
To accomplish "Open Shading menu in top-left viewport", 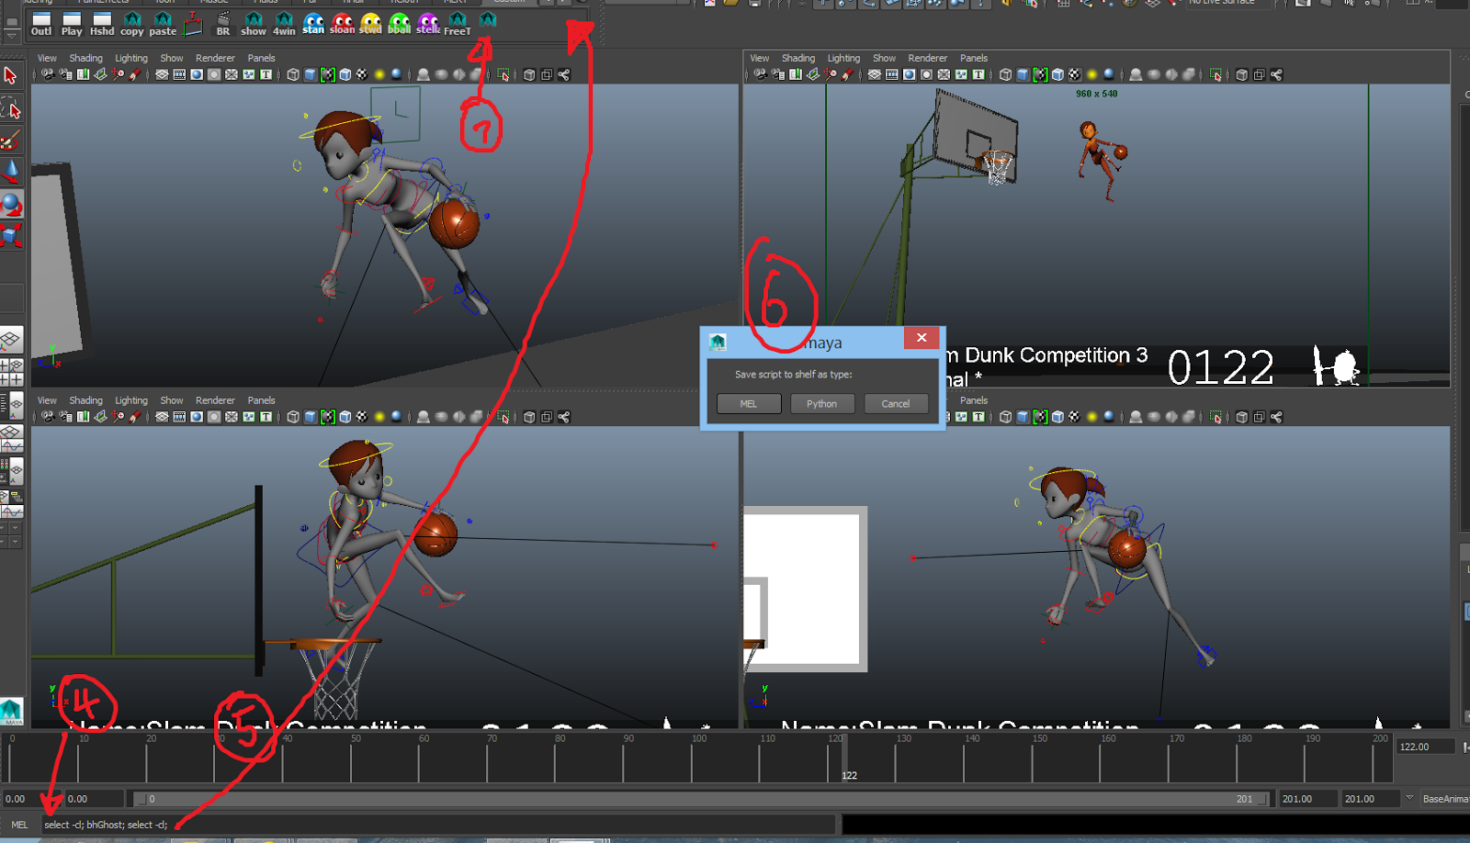I will click(85, 58).
